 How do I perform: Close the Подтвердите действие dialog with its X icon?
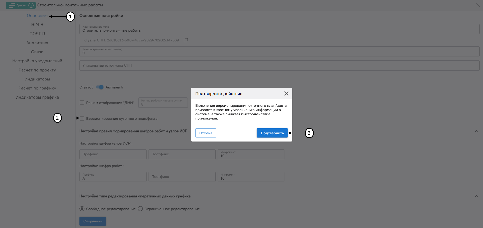[286, 93]
